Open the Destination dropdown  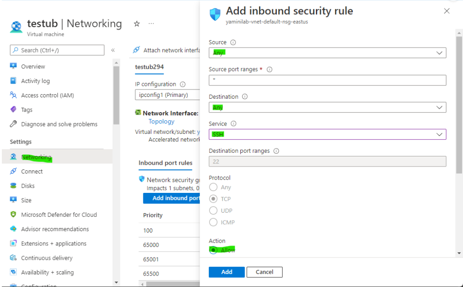tap(327, 108)
